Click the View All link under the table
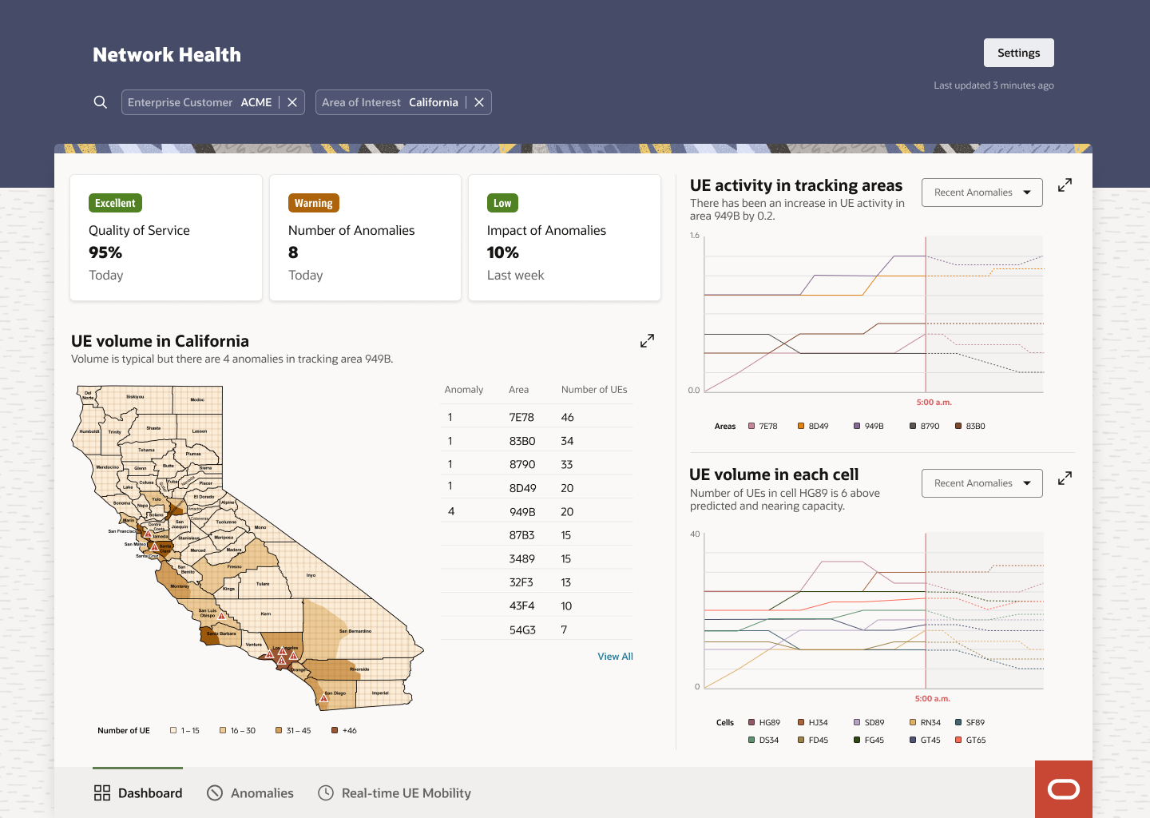The height and width of the screenshot is (818, 1150). [615, 657]
